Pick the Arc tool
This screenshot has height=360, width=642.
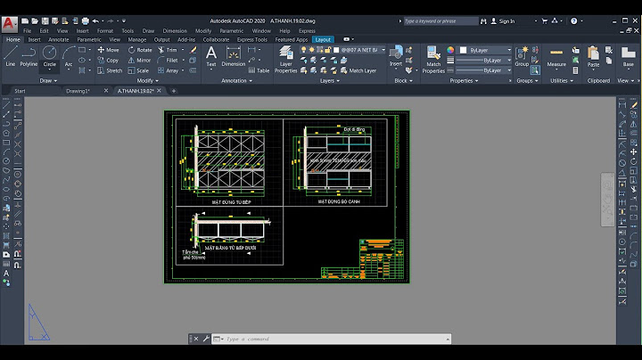tap(69, 56)
